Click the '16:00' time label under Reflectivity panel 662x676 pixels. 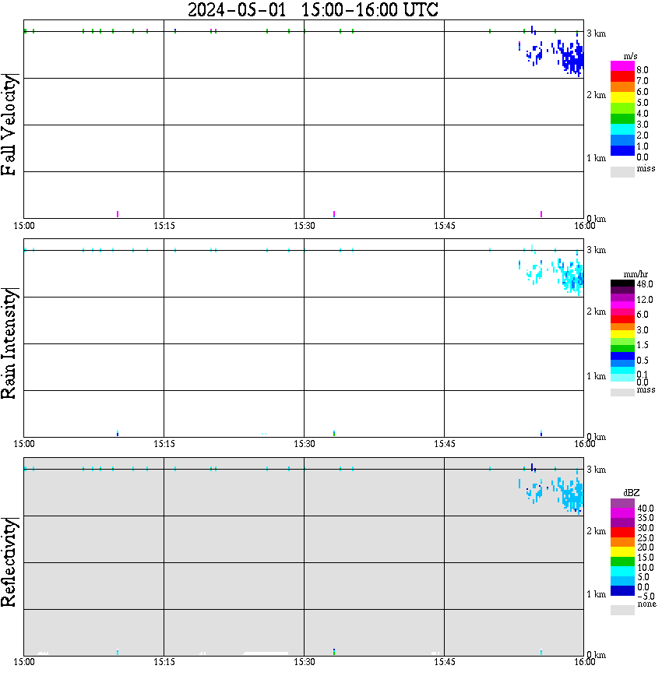pyautogui.click(x=585, y=662)
